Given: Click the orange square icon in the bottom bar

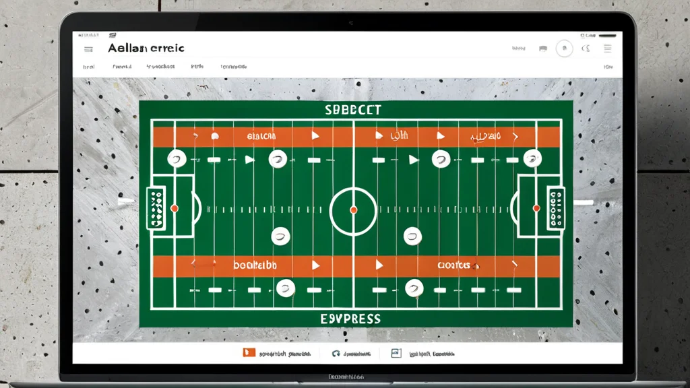Looking at the screenshot, I should tap(249, 353).
